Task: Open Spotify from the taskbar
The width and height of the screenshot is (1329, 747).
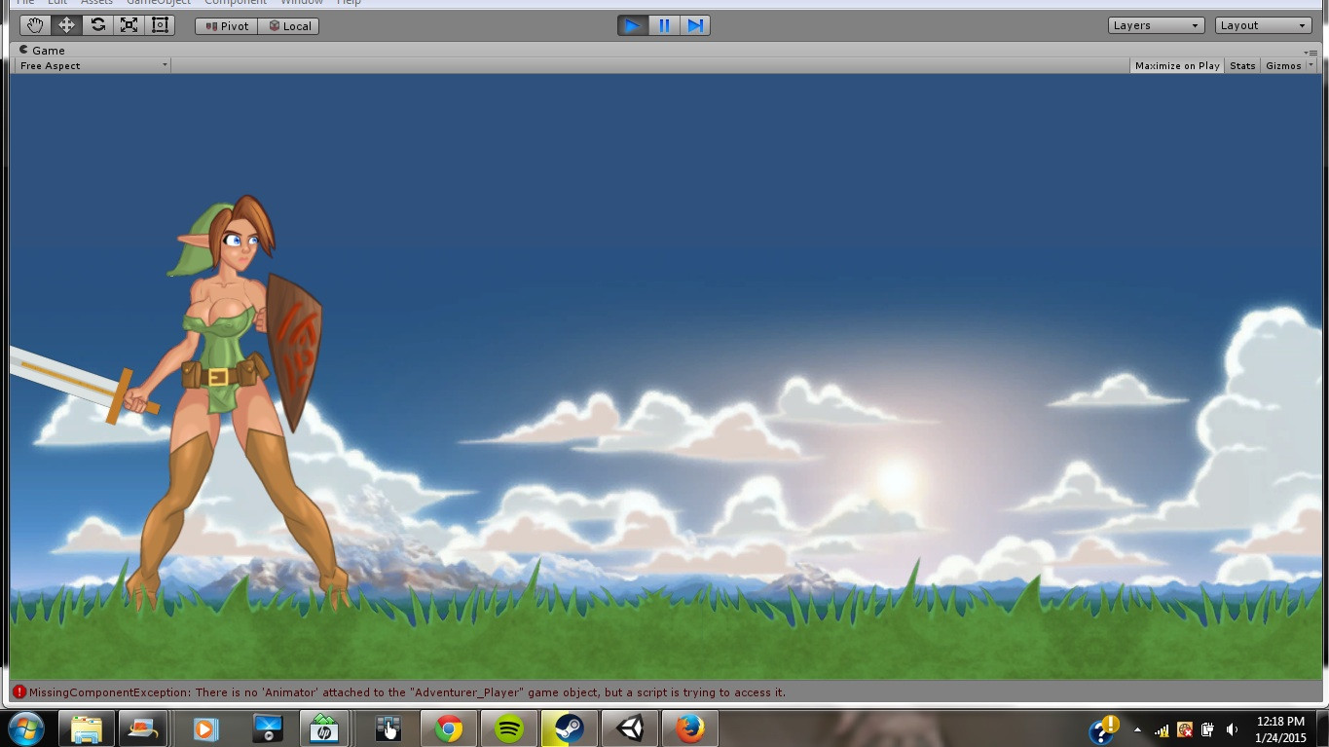Action: pos(509,728)
